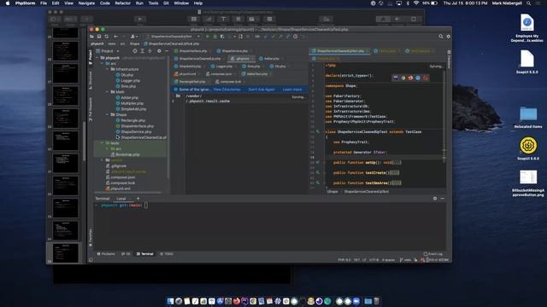This screenshot has height=307, width=547.
Task: Open the run configuration dropdown in toolbar
Action: (174, 36)
